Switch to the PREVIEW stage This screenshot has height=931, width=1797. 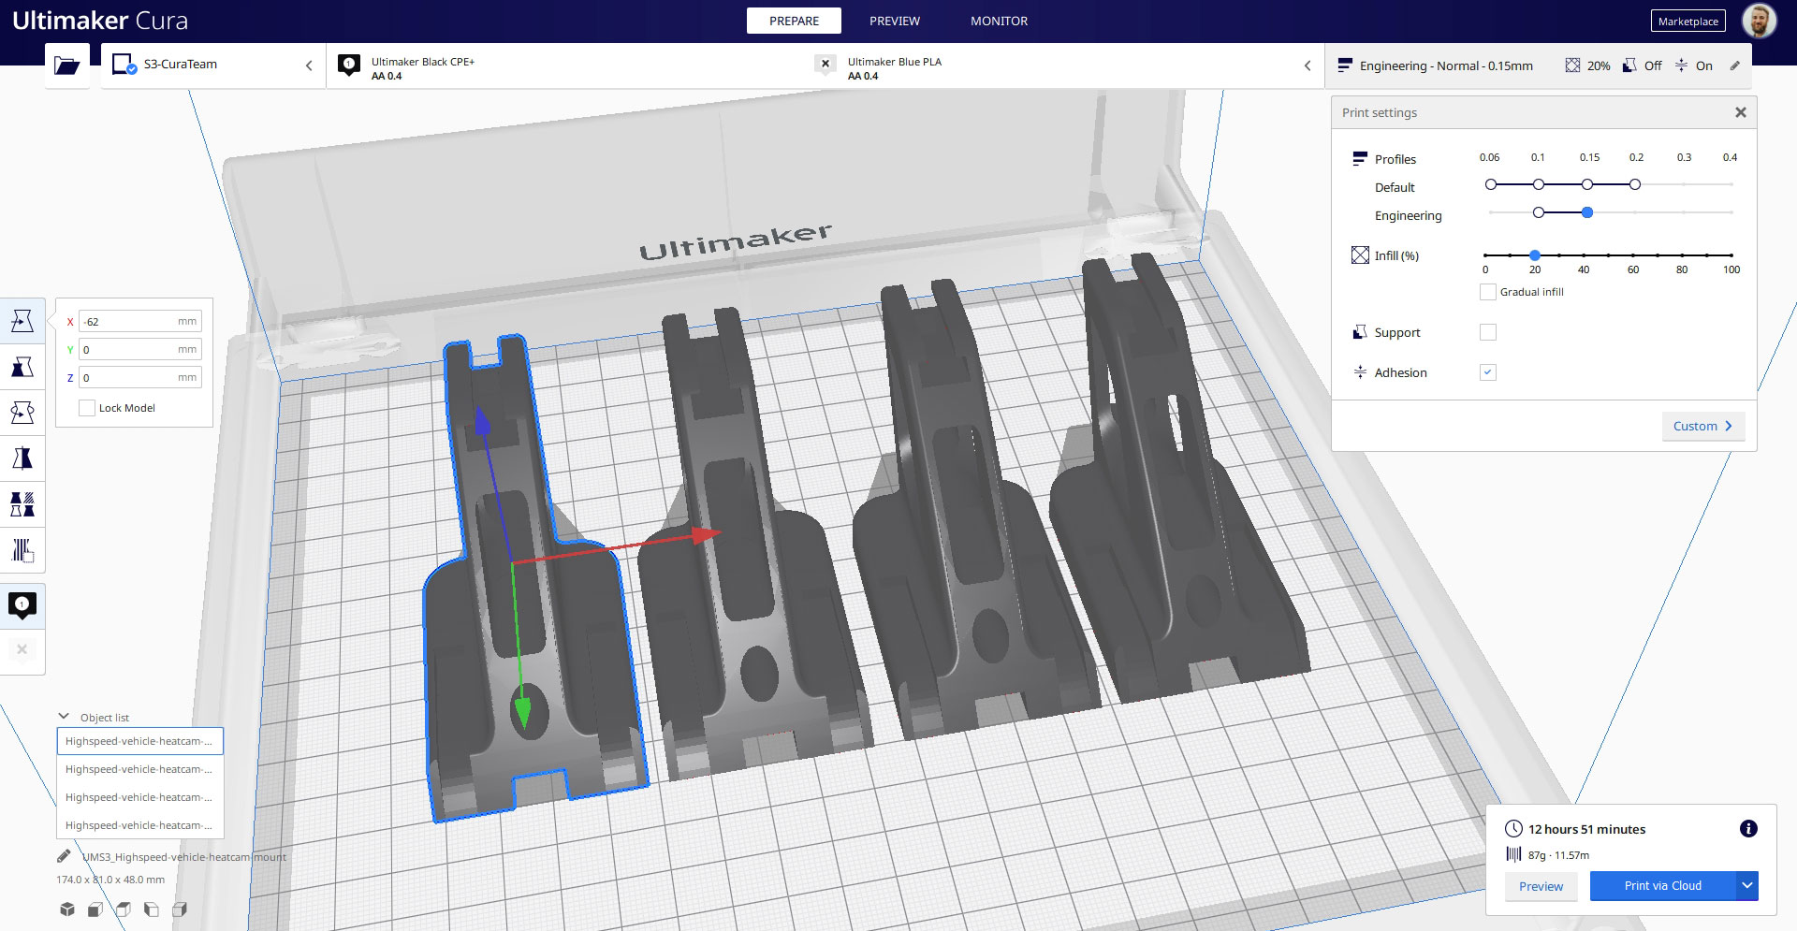pos(895,21)
